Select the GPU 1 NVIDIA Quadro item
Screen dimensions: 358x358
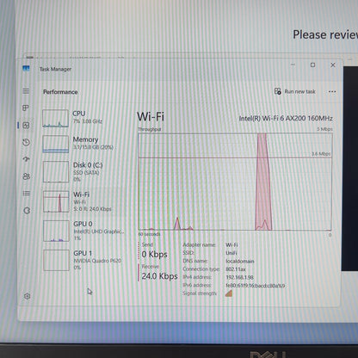[x=83, y=260]
